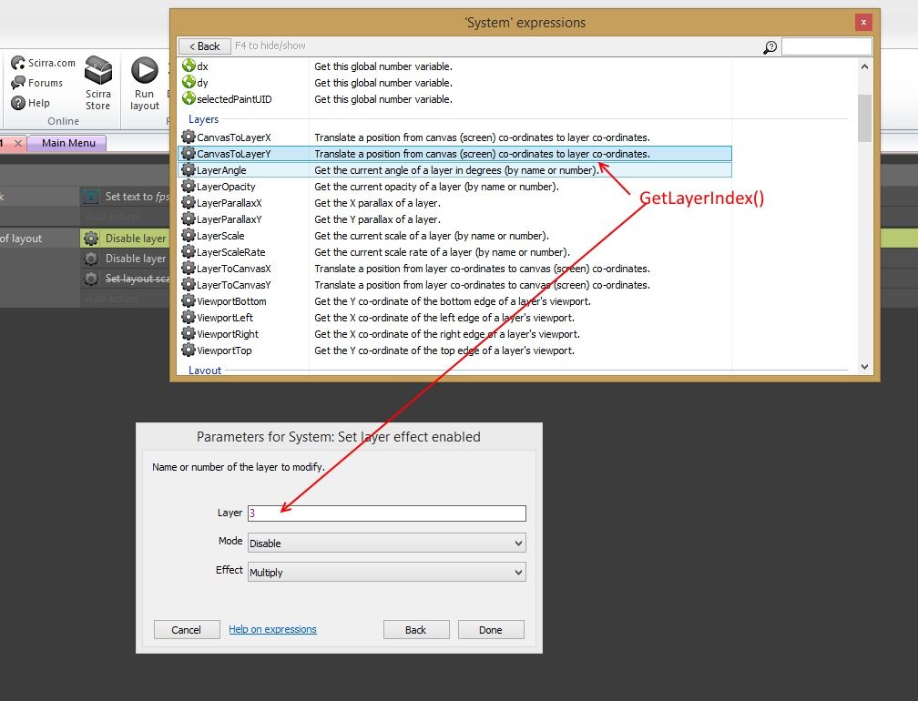Viewport: 918px width, 701px height.
Task: Click the Back button in expressions panel
Action: pyautogui.click(x=204, y=46)
